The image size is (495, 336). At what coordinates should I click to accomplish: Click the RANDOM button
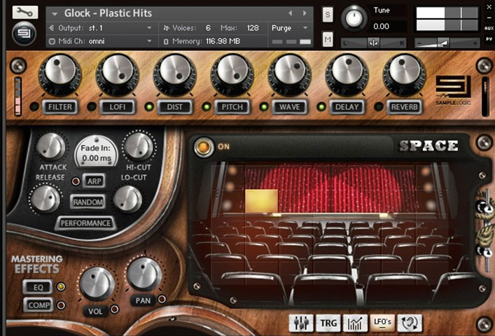point(88,202)
